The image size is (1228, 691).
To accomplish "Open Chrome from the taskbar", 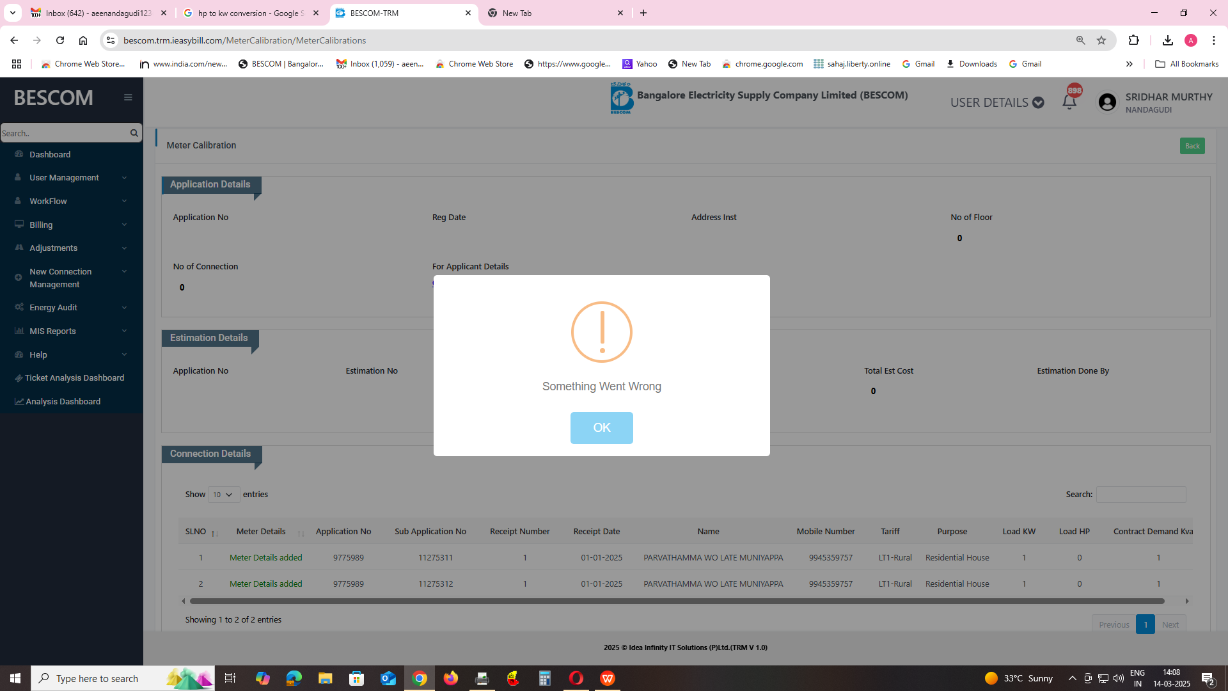I will tap(420, 678).
